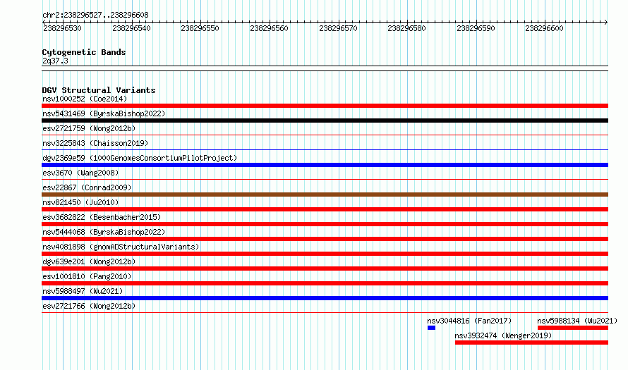Open dgv639e201 (Wong2012b) label
The height and width of the screenshot is (370, 628).
pyautogui.click(x=89, y=261)
